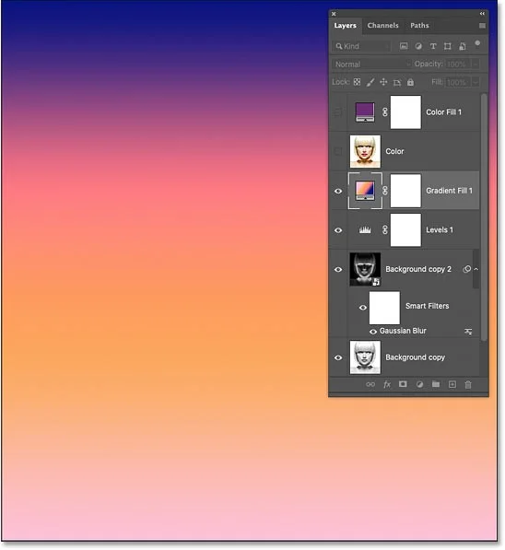Switch to the Paths tab
Image resolution: width=505 pixels, height=550 pixels.
(x=419, y=25)
